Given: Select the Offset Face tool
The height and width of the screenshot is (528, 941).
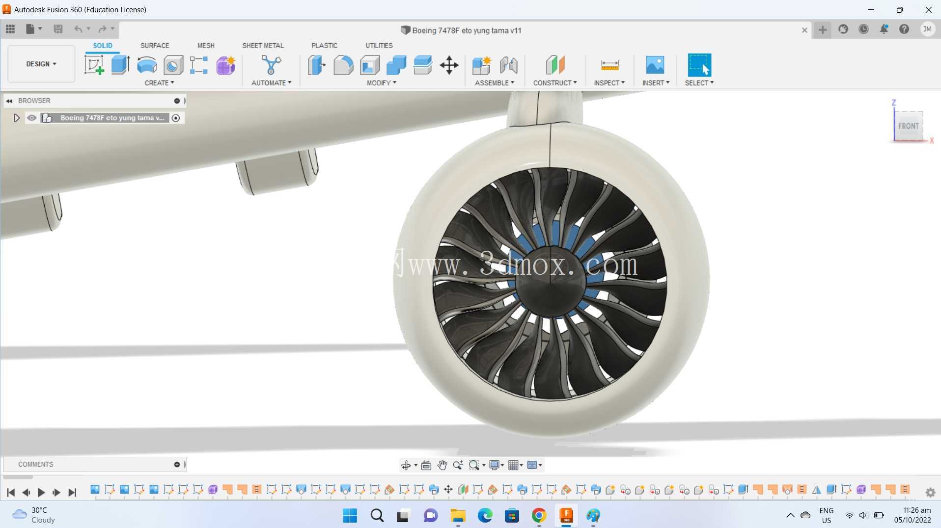Looking at the screenshot, I should click(422, 65).
